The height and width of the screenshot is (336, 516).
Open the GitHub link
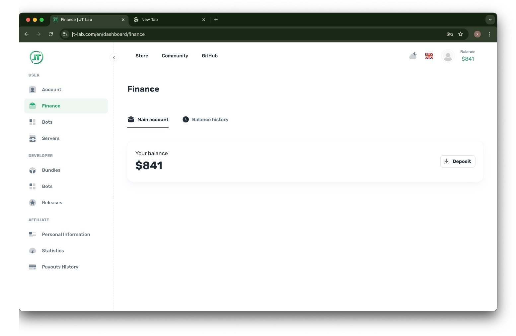coord(210,56)
